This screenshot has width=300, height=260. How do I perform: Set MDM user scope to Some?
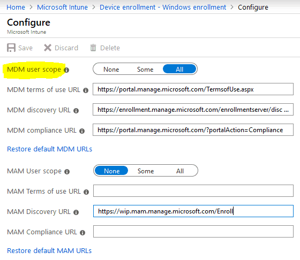click(145, 70)
